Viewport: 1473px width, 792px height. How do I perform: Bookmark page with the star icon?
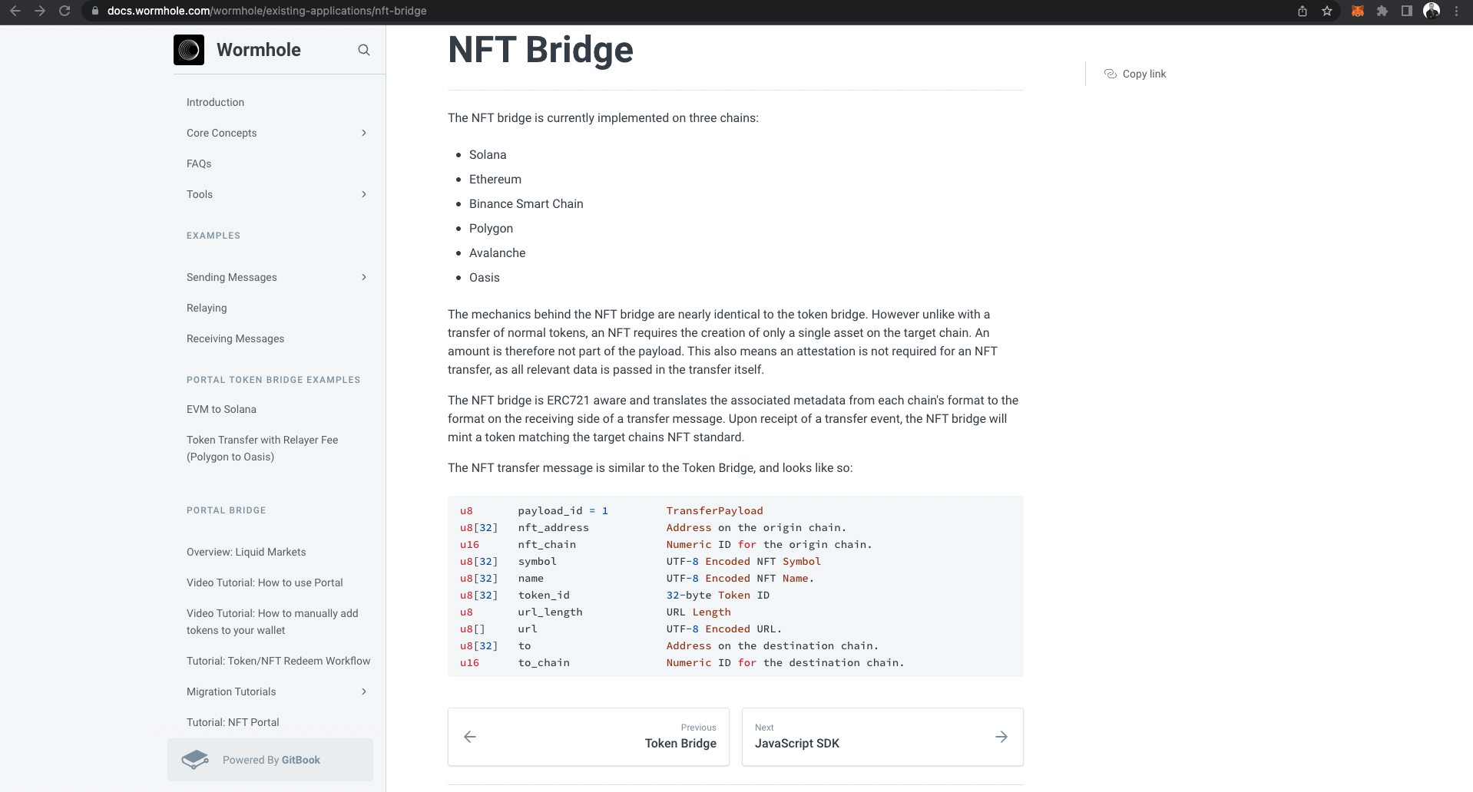1327,11
